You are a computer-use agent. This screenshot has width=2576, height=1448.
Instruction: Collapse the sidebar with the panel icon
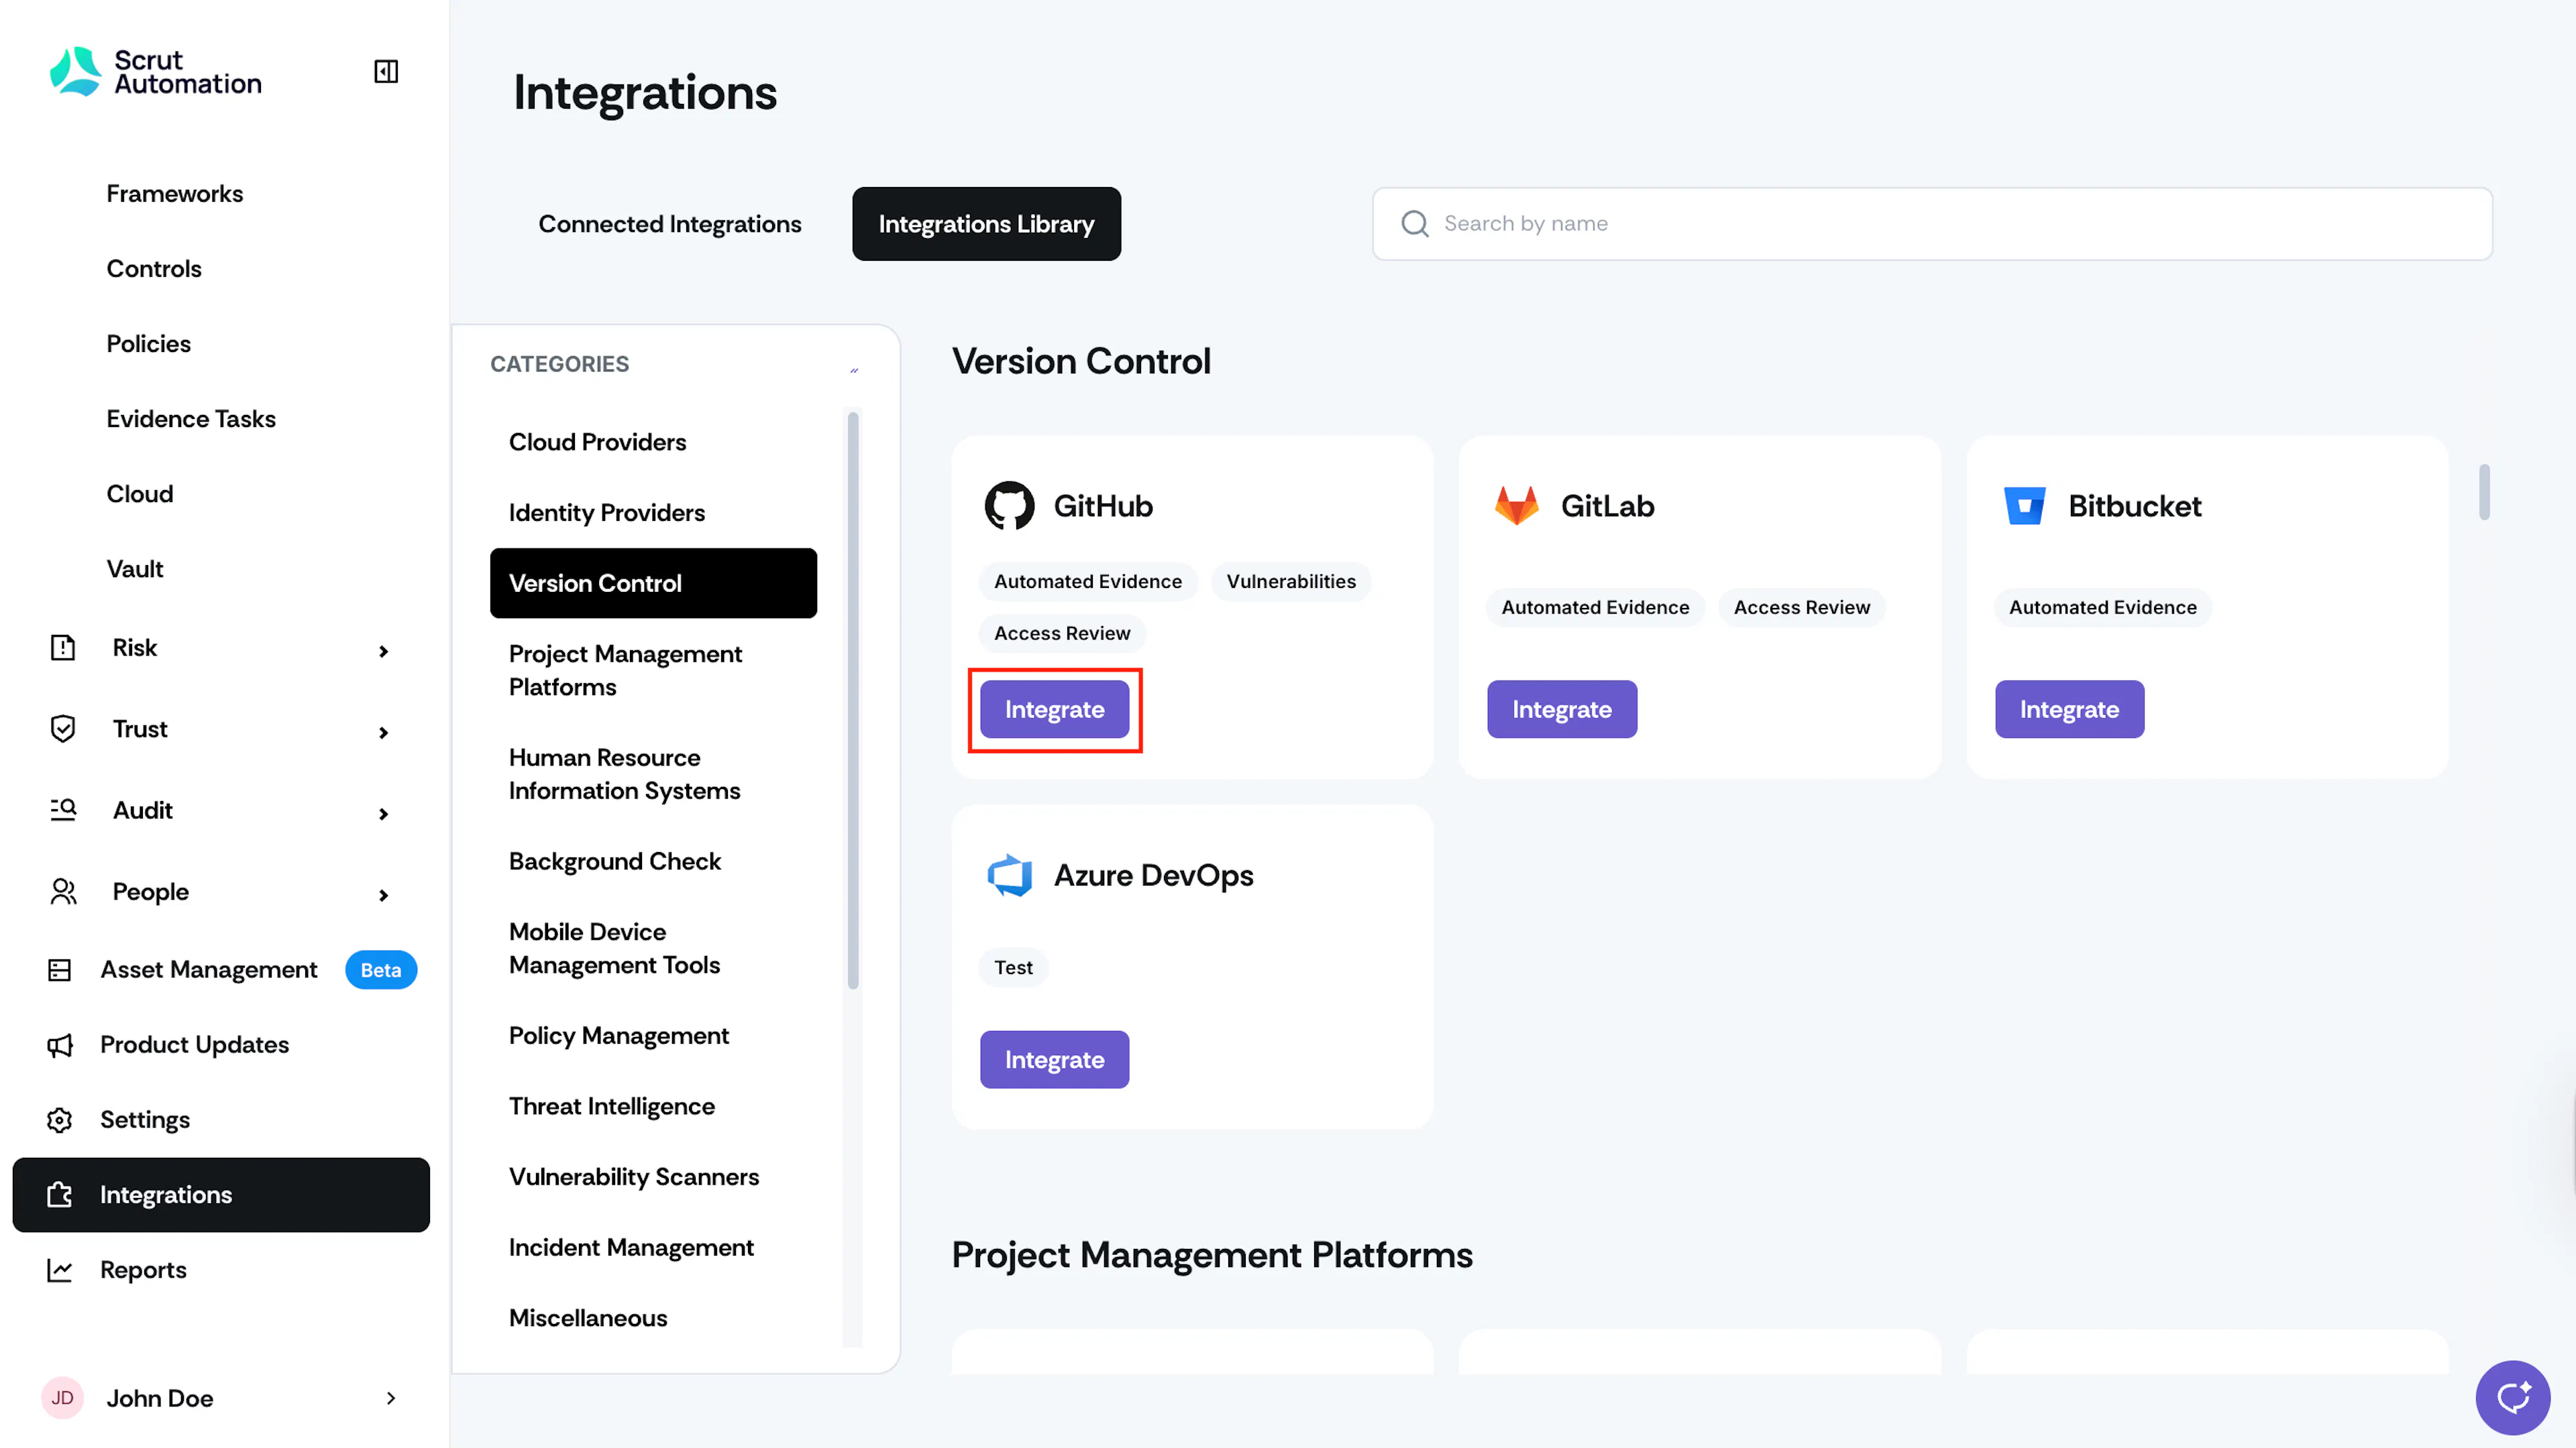[x=386, y=71]
